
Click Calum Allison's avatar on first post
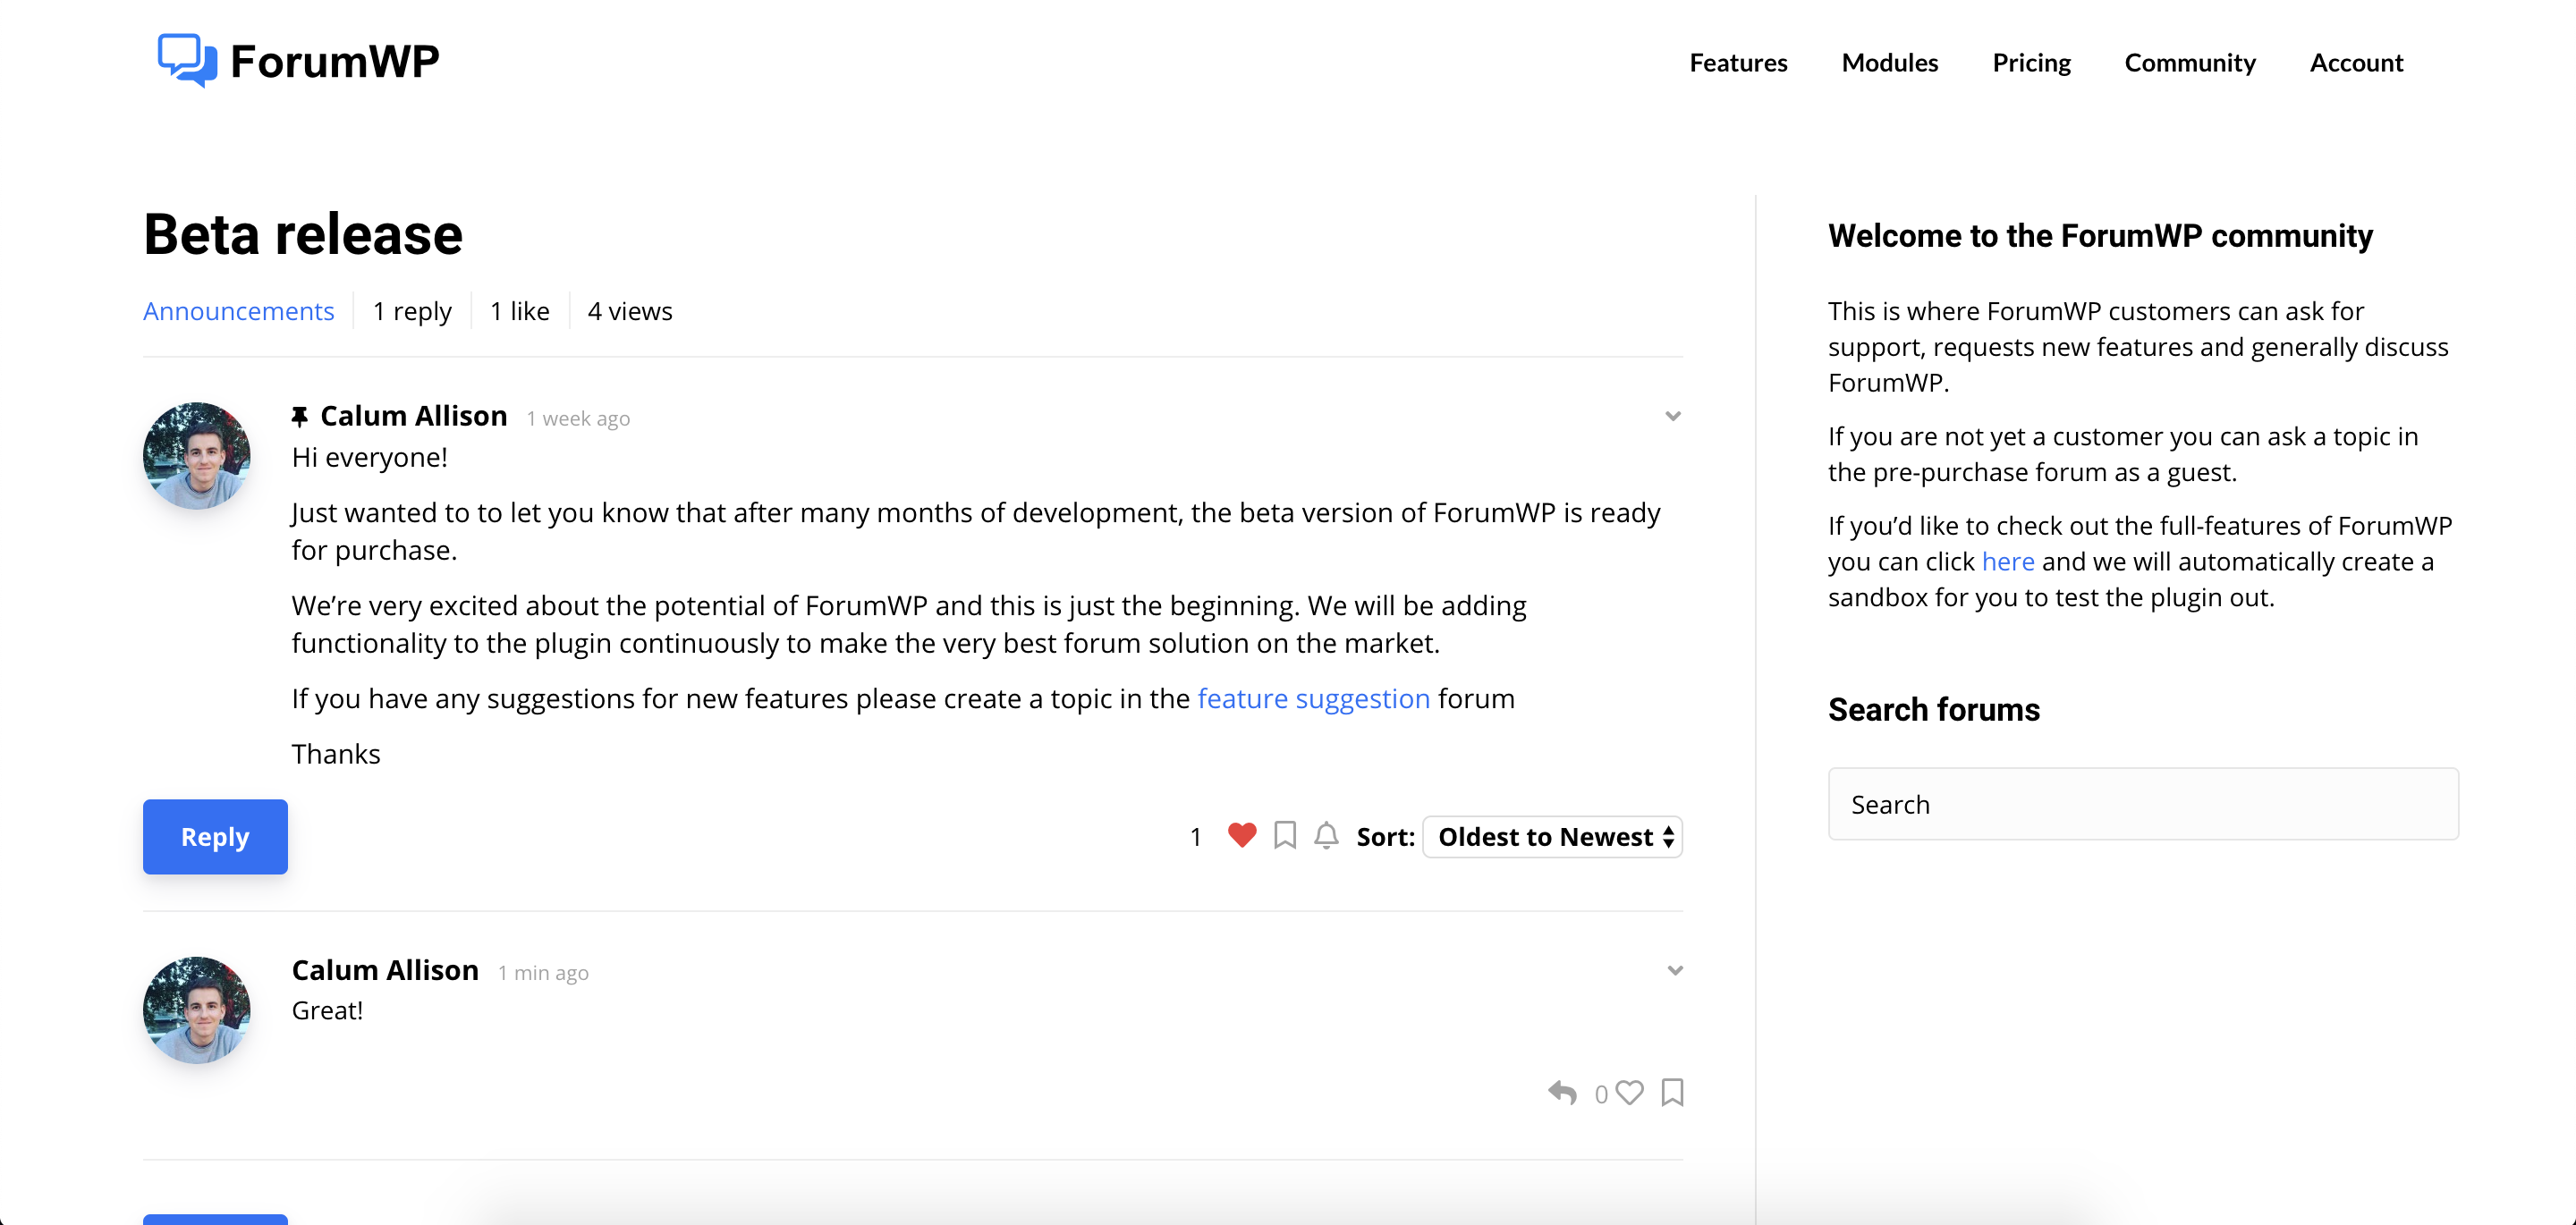point(197,455)
